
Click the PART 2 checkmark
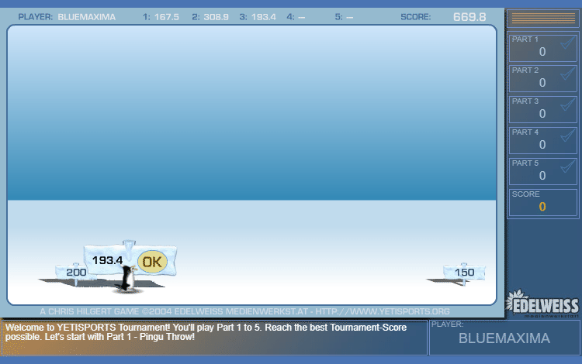568,74
